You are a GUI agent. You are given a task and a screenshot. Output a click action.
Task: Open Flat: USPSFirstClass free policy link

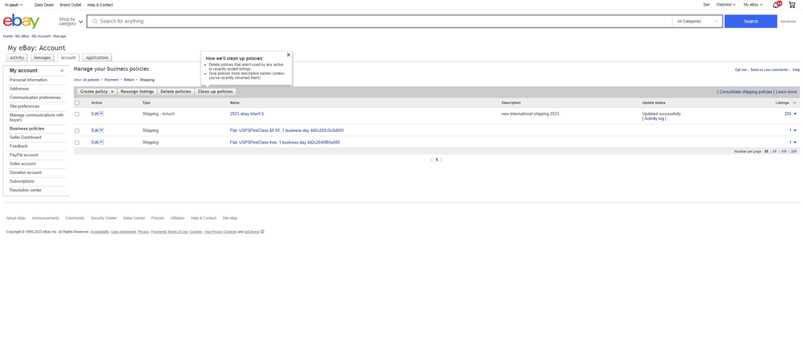click(x=285, y=143)
